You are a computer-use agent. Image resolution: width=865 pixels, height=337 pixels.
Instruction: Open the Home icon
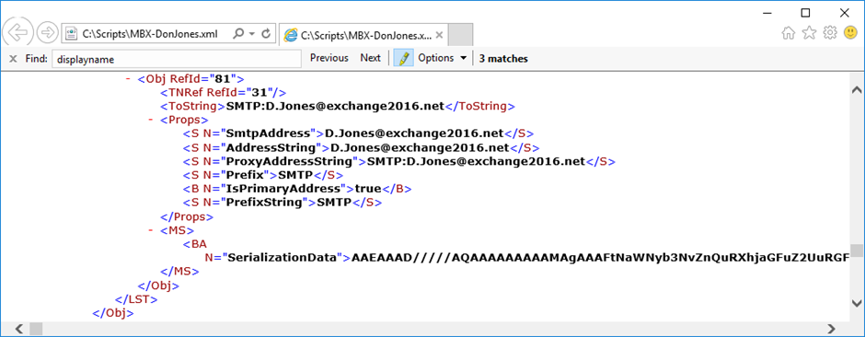pos(789,34)
